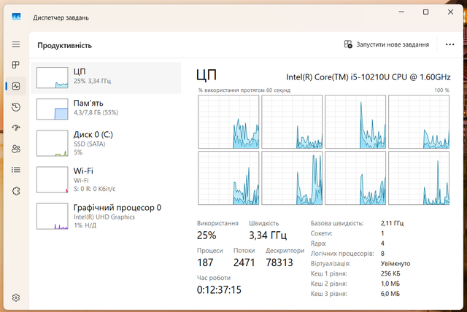
Task: Open the hamburger navigation menu
Action: point(16,44)
